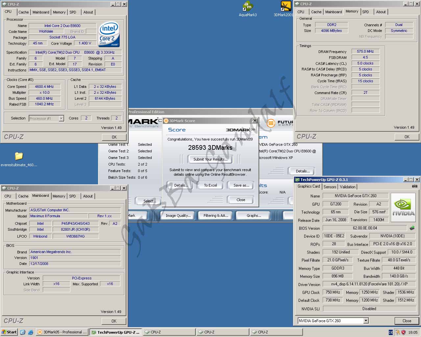Click the GPU-Z screenshot camera icon

415,186
